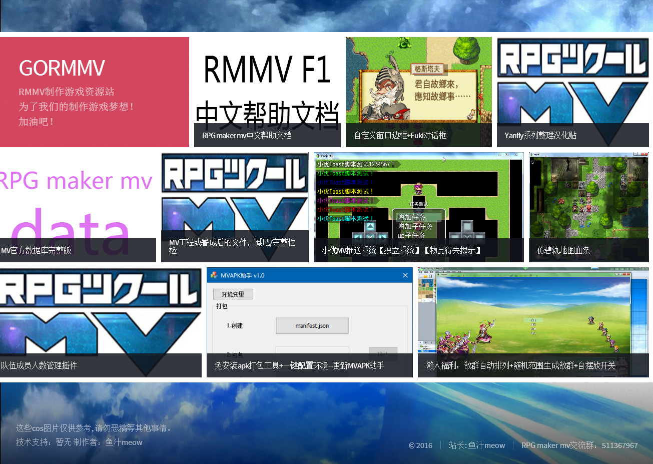Viewport: 653px width, 464px height.
Task: Open MV官方数据库完整版 card
Action: [x=78, y=207]
